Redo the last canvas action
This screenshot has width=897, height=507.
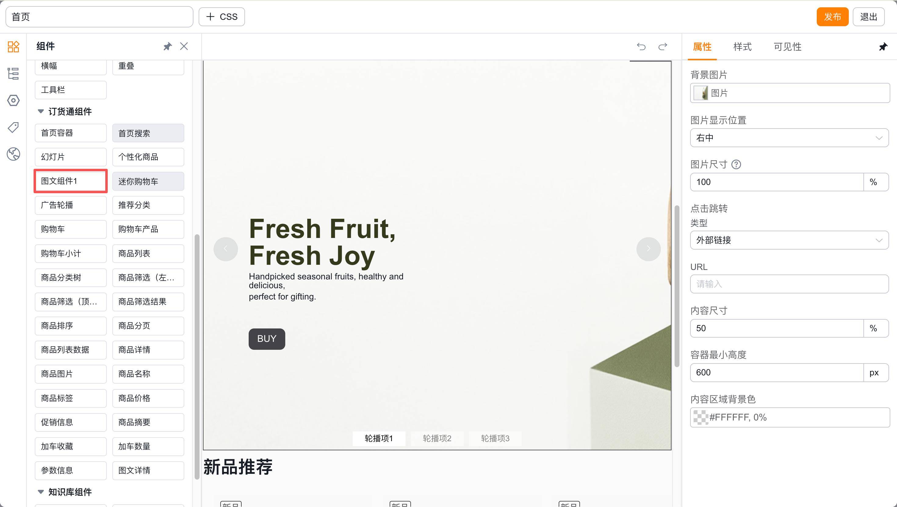(x=663, y=46)
